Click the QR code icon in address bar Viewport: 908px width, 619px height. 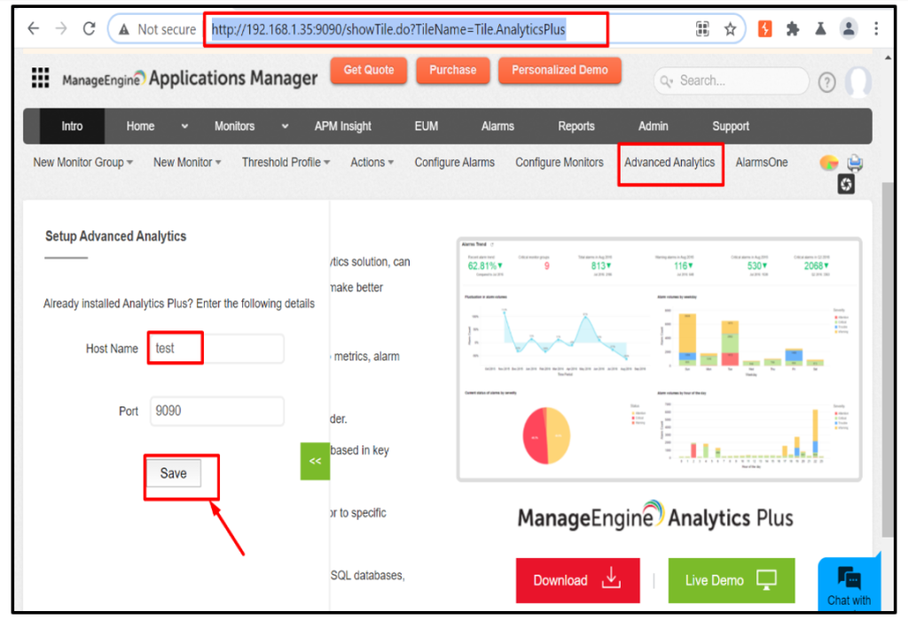pyautogui.click(x=702, y=29)
